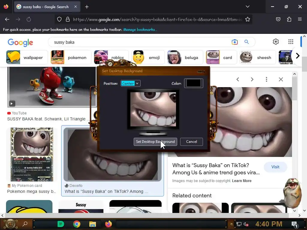This screenshot has height=230, width=307.
Task: Open the notification center icon
Action: 294,224
